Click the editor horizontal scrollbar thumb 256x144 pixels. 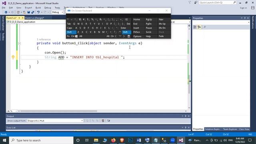click(x=58, y=111)
